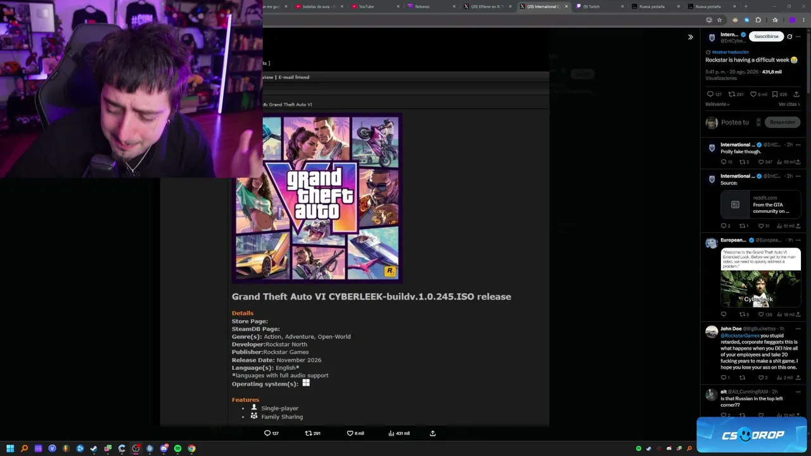Open more options on 'Prolly fake though.' reply
The height and width of the screenshot is (456, 811).
[x=798, y=145]
